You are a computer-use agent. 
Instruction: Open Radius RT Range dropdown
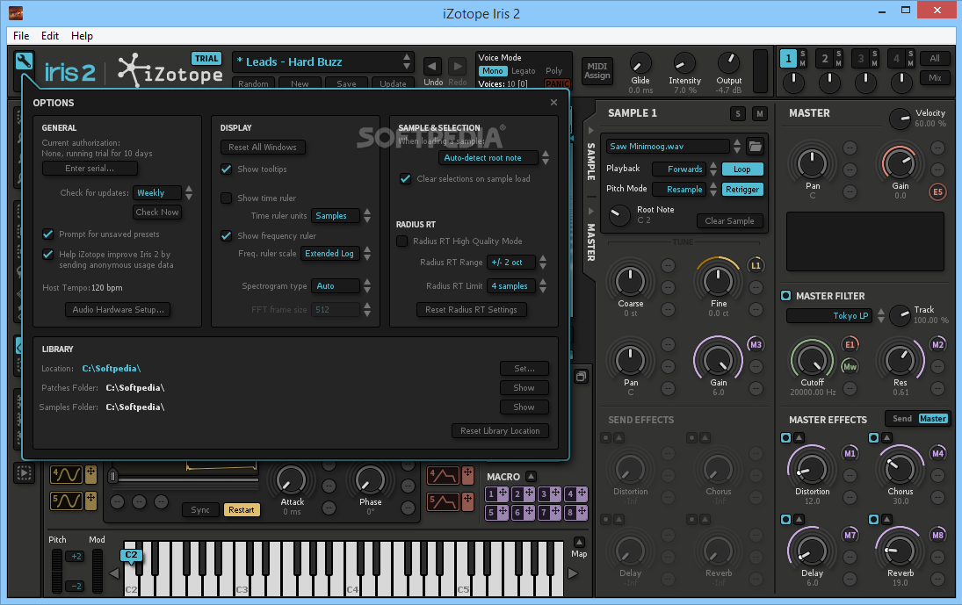click(x=511, y=263)
